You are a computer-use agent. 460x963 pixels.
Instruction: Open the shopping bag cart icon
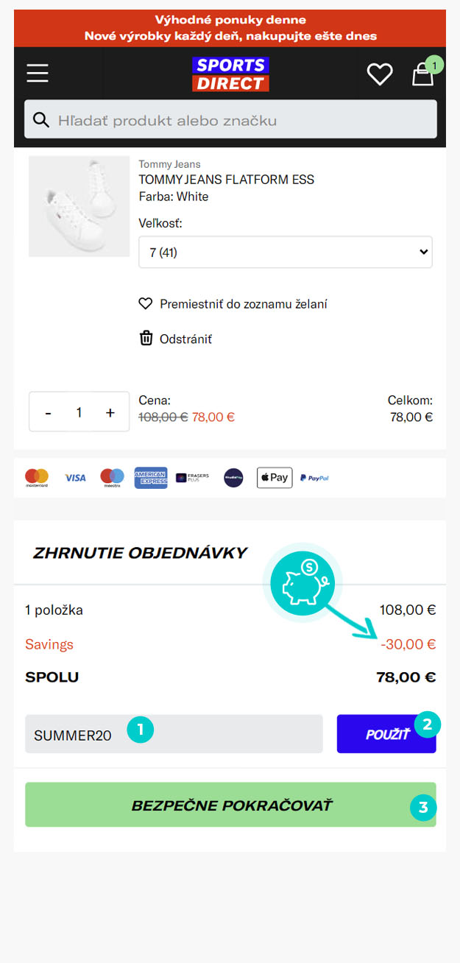point(422,74)
